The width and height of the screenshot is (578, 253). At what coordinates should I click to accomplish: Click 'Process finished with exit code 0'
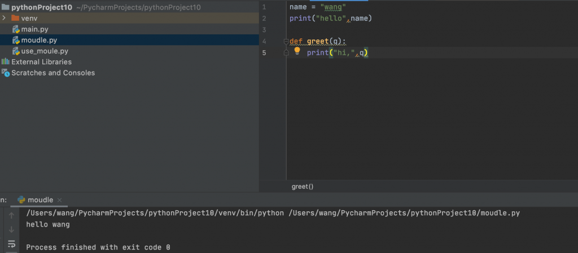(98, 247)
